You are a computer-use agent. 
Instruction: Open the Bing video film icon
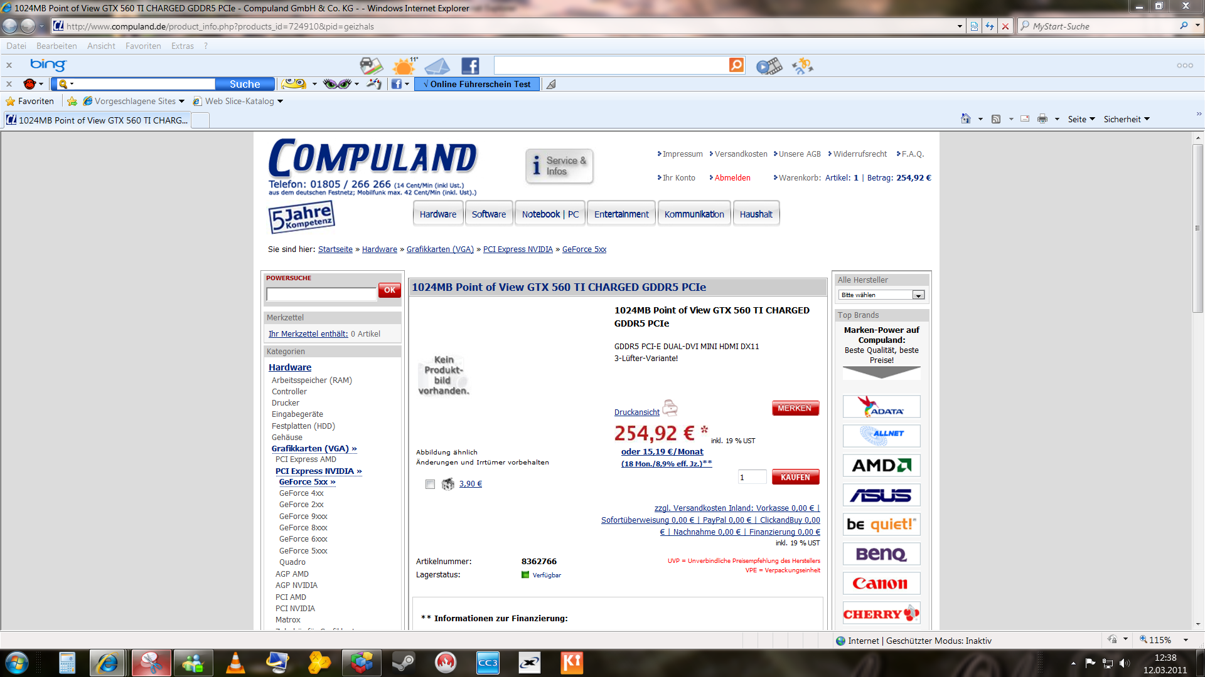(769, 66)
